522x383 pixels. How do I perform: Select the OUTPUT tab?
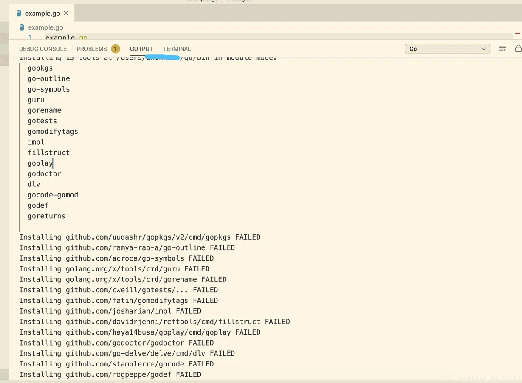coord(141,49)
